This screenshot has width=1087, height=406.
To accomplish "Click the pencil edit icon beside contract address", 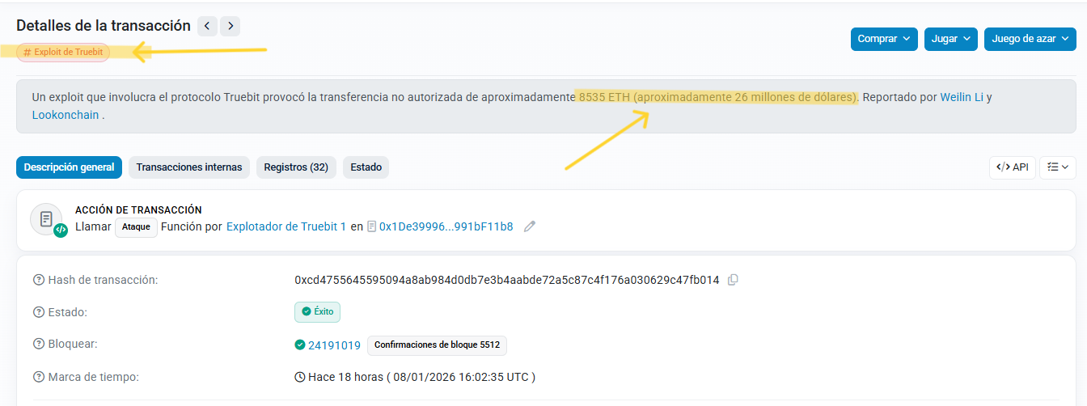I will (x=530, y=226).
